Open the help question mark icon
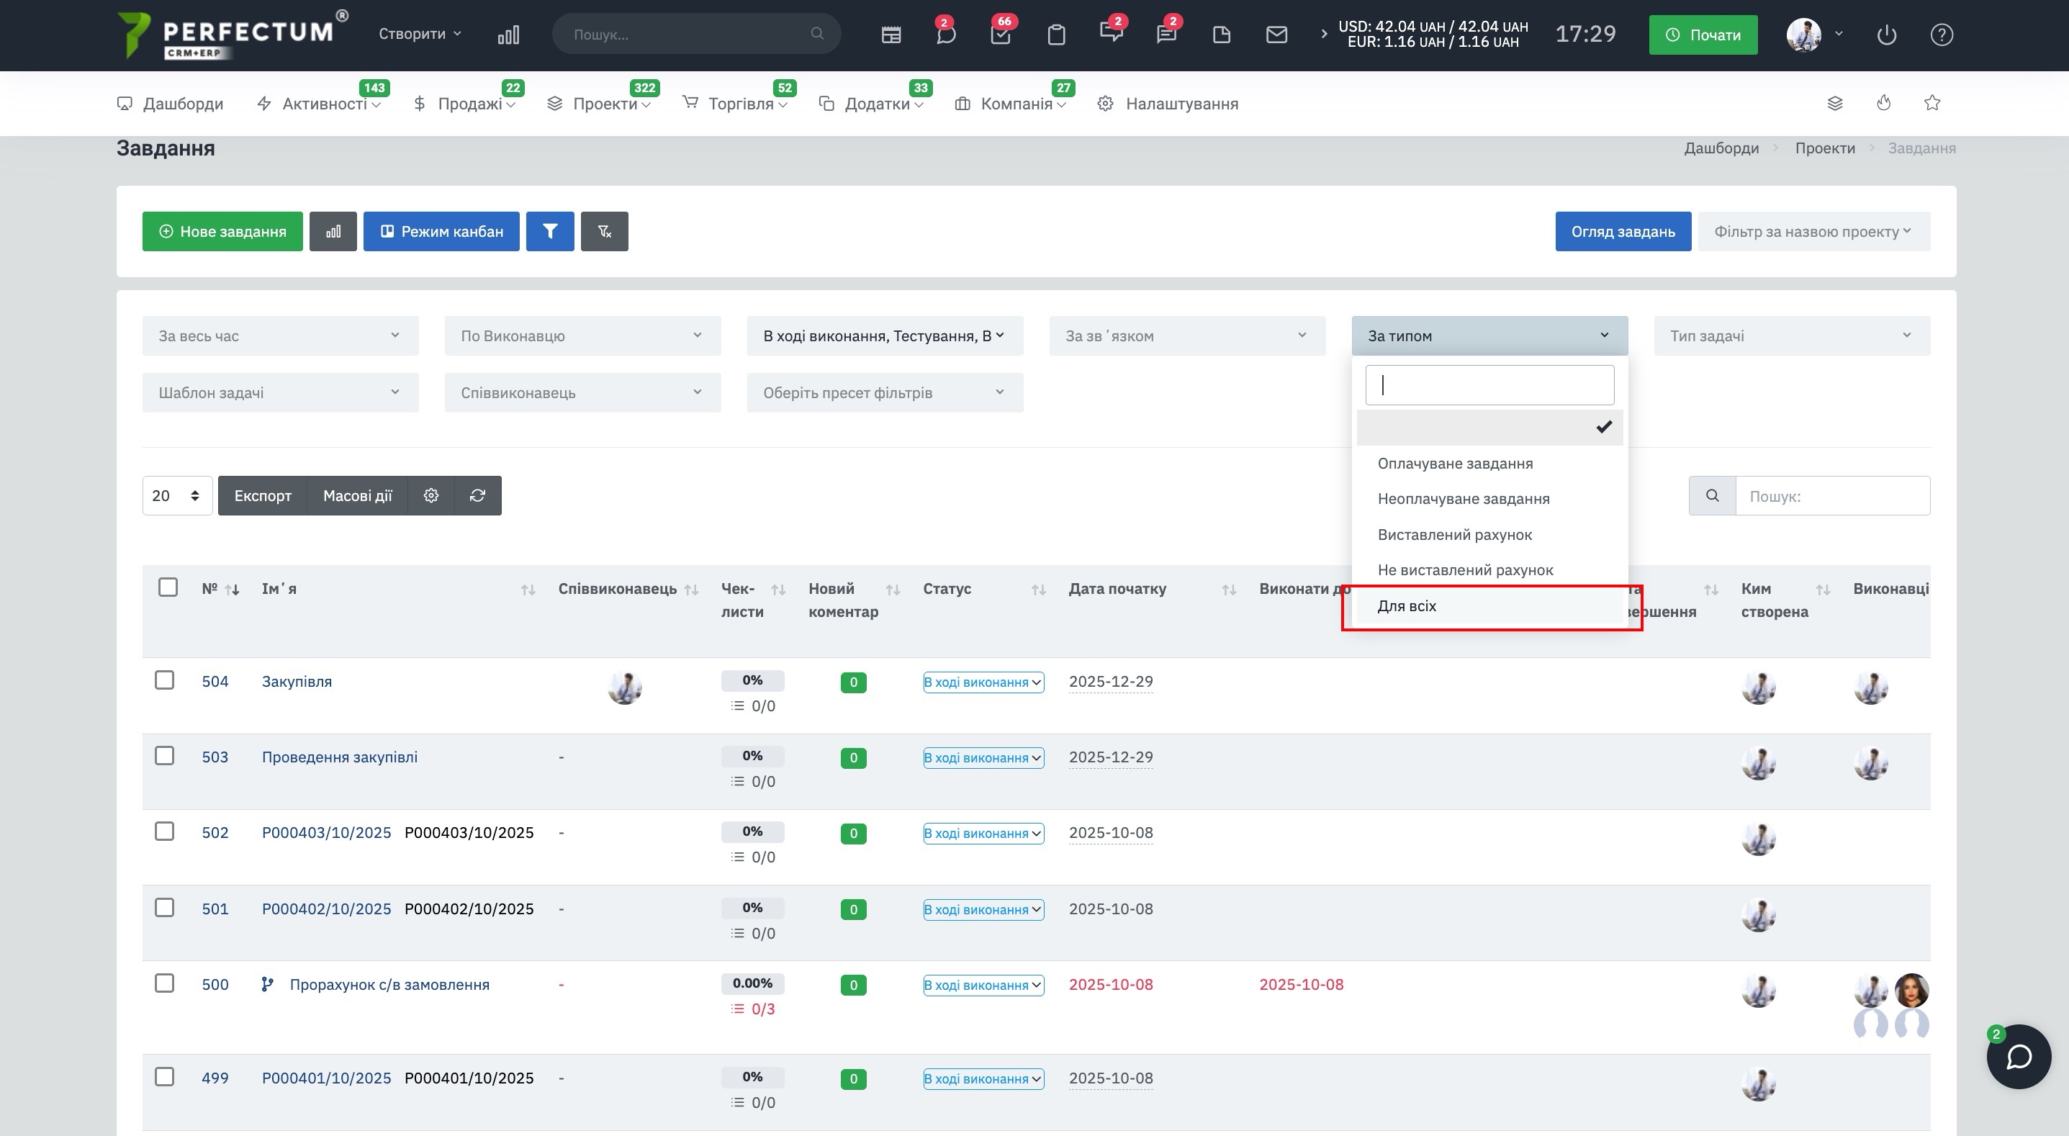 click(x=1942, y=35)
